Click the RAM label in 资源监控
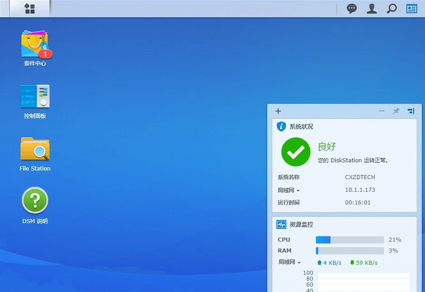425x292 pixels. pos(285,251)
